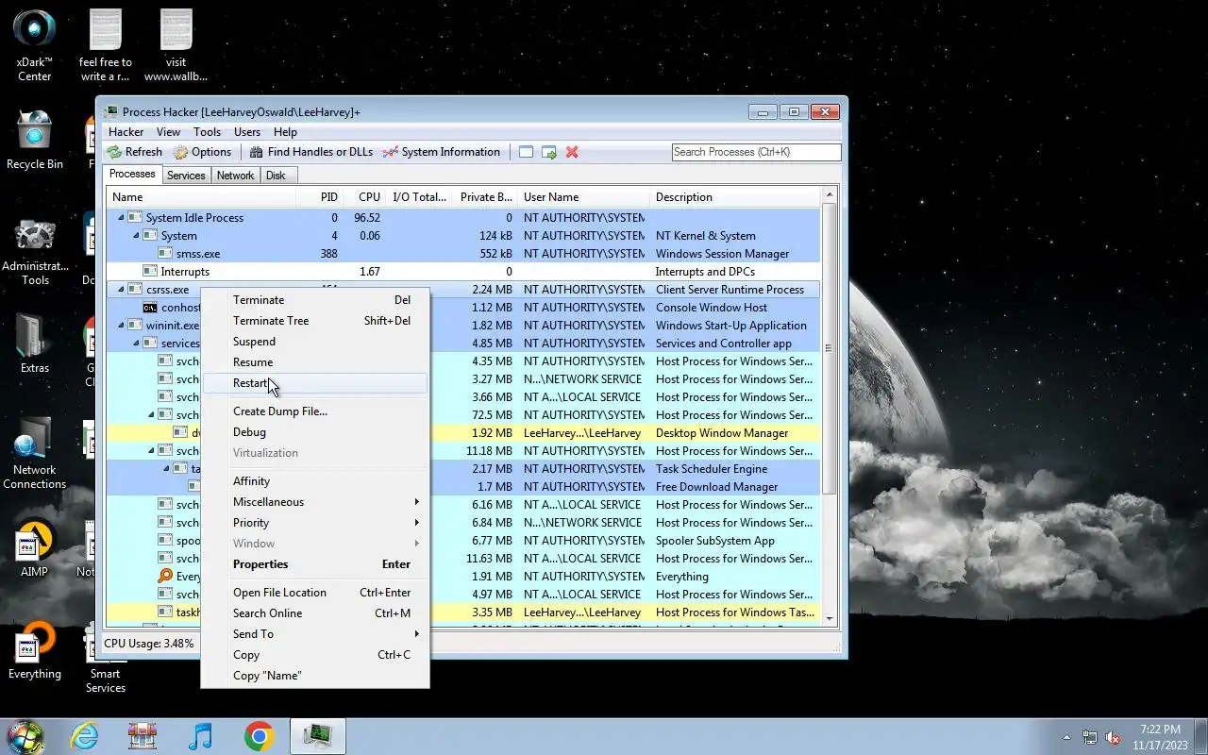The image size is (1208, 755).
Task: Choose Affinity in the context menu
Action: [x=315, y=481]
